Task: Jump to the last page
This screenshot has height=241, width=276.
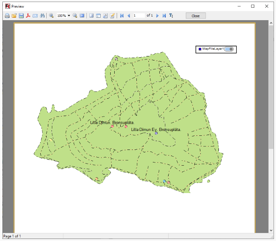Action: click(164, 16)
